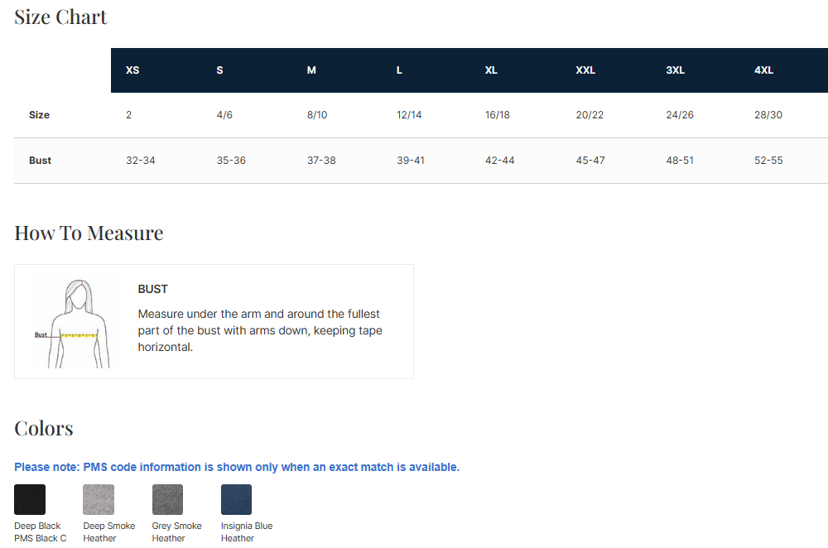Select the Deep Black color swatch
828x548 pixels.
(x=30, y=499)
